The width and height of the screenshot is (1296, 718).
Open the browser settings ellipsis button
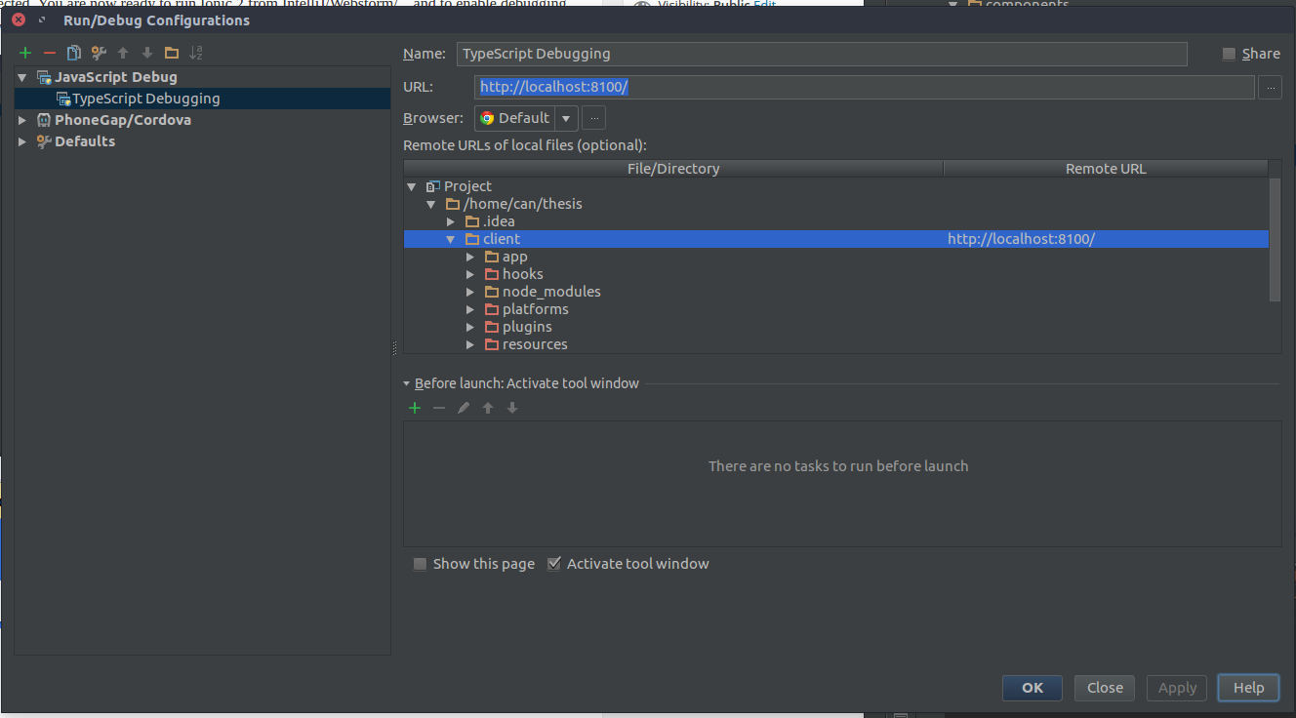click(x=594, y=118)
